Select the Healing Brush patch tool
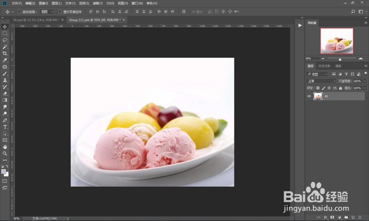369x221 pixels. pyautogui.click(x=5, y=67)
